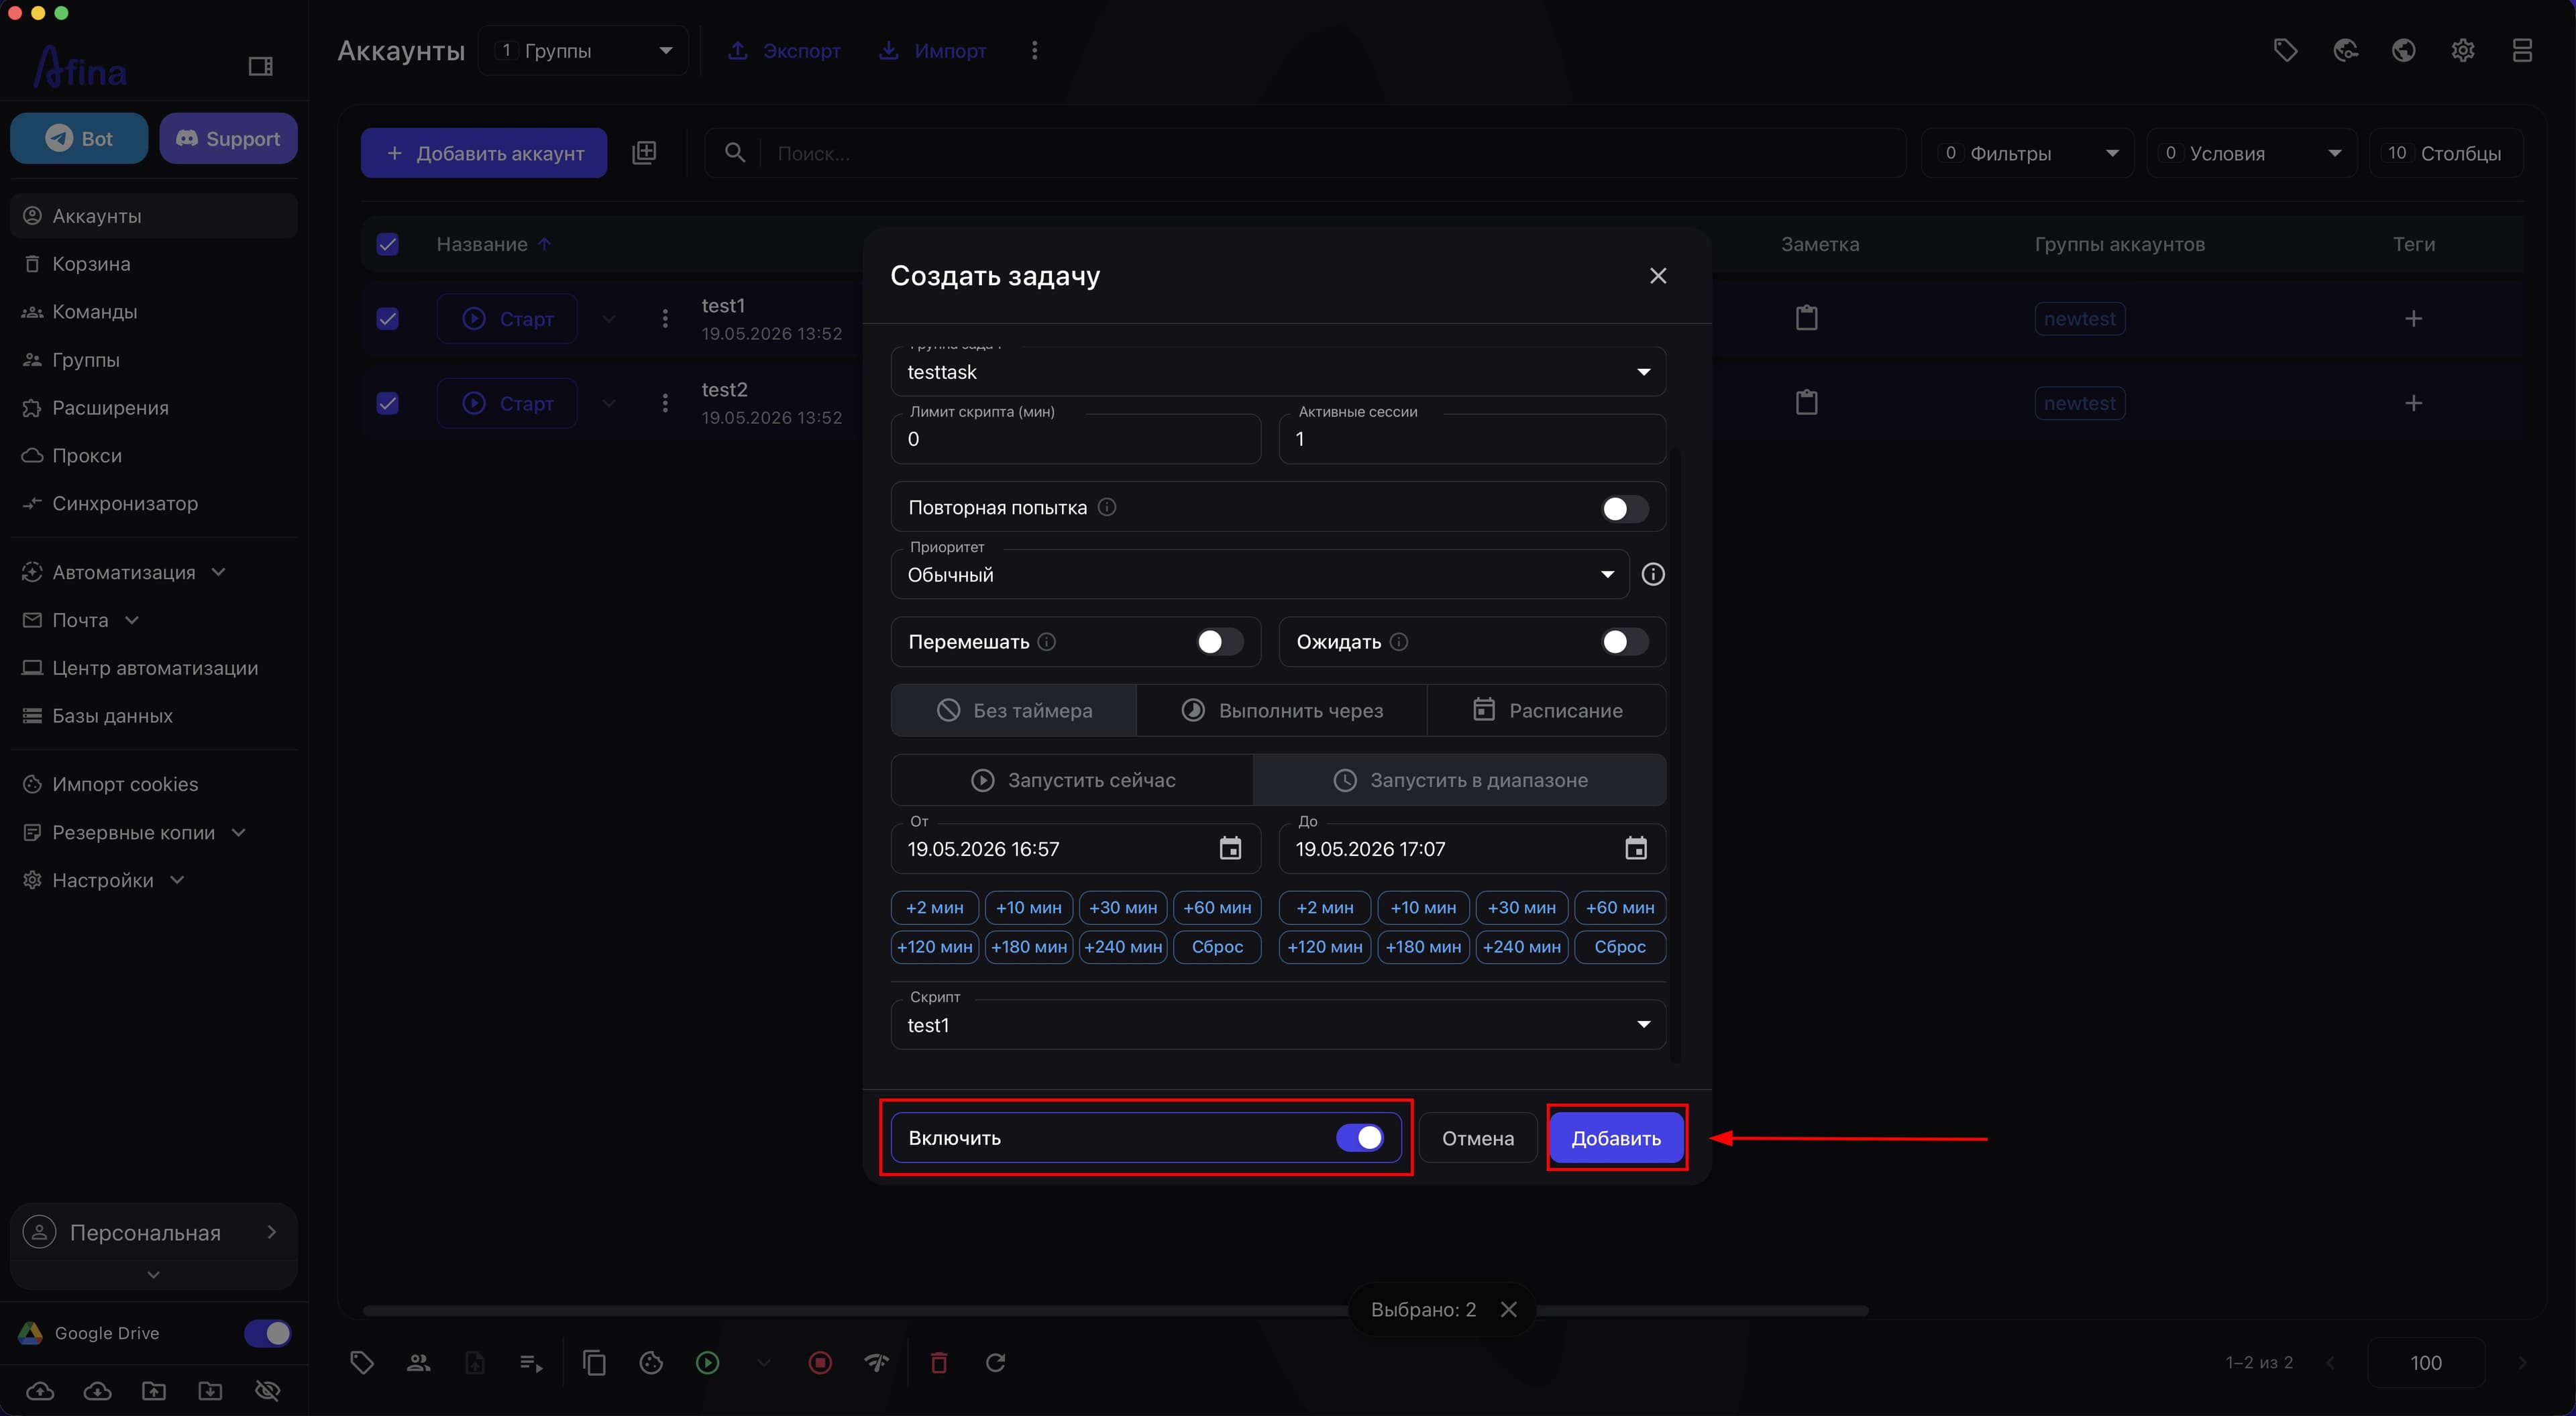Add a tag to the test2 row
This screenshot has width=2576, height=1416.
coord(2413,403)
